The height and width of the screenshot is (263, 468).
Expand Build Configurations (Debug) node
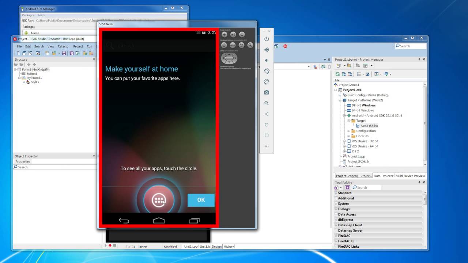point(340,95)
